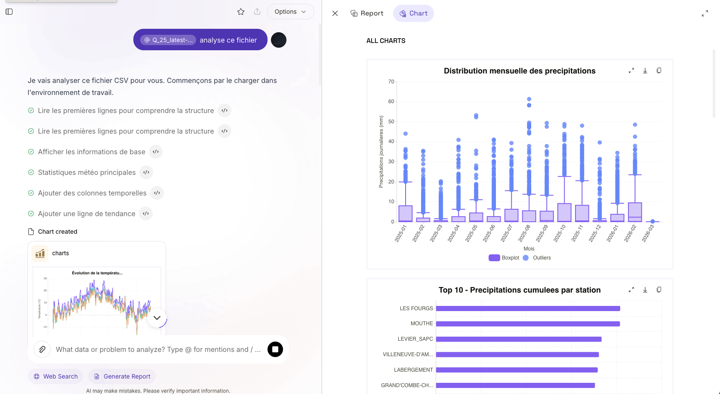Click the share upload icon
The width and height of the screenshot is (720, 394).
coord(257,12)
